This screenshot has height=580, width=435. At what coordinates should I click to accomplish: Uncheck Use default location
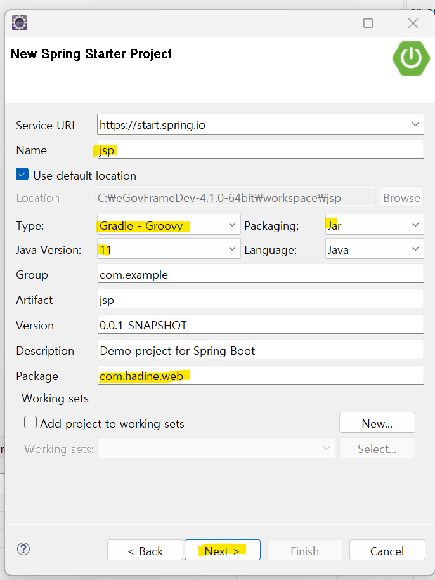(x=22, y=175)
